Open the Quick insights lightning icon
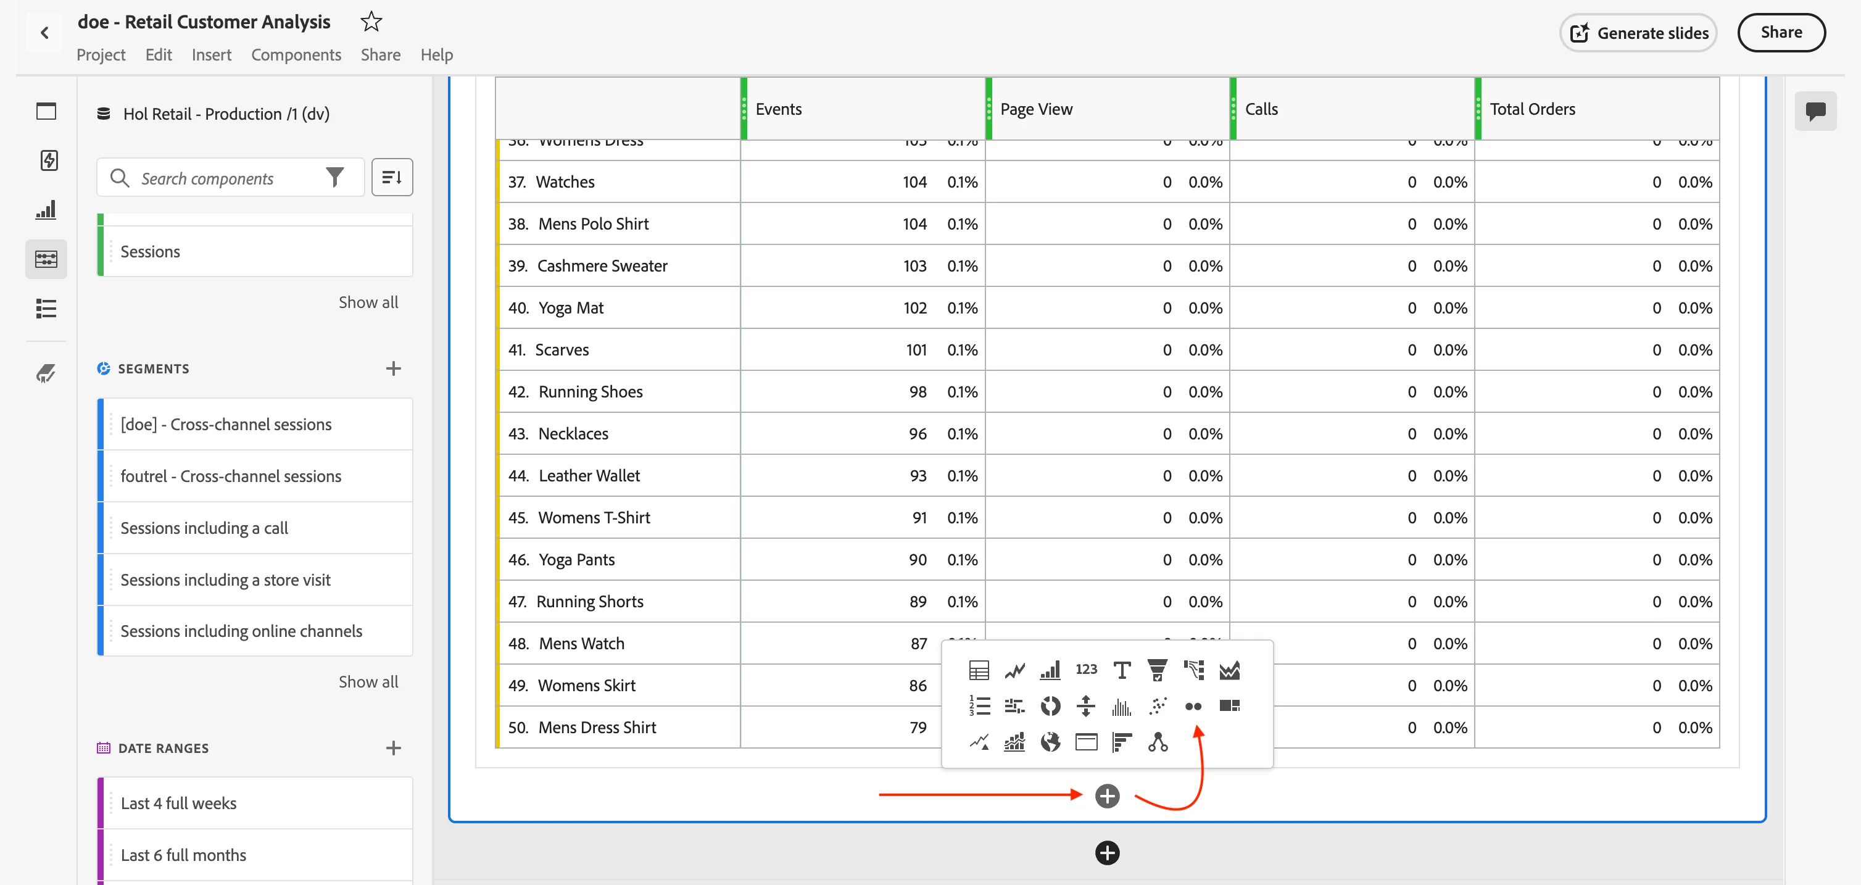1861x885 pixels. click(48, 160)
